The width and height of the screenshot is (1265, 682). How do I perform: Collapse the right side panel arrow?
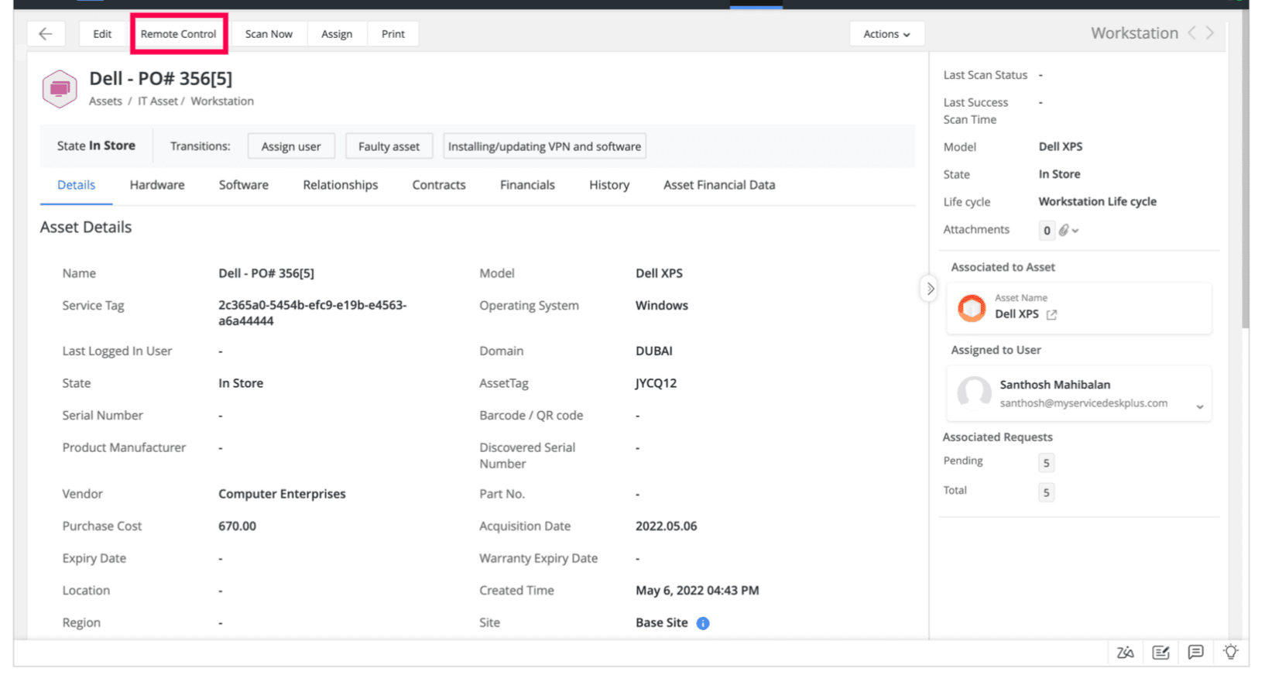coord(930,289)
